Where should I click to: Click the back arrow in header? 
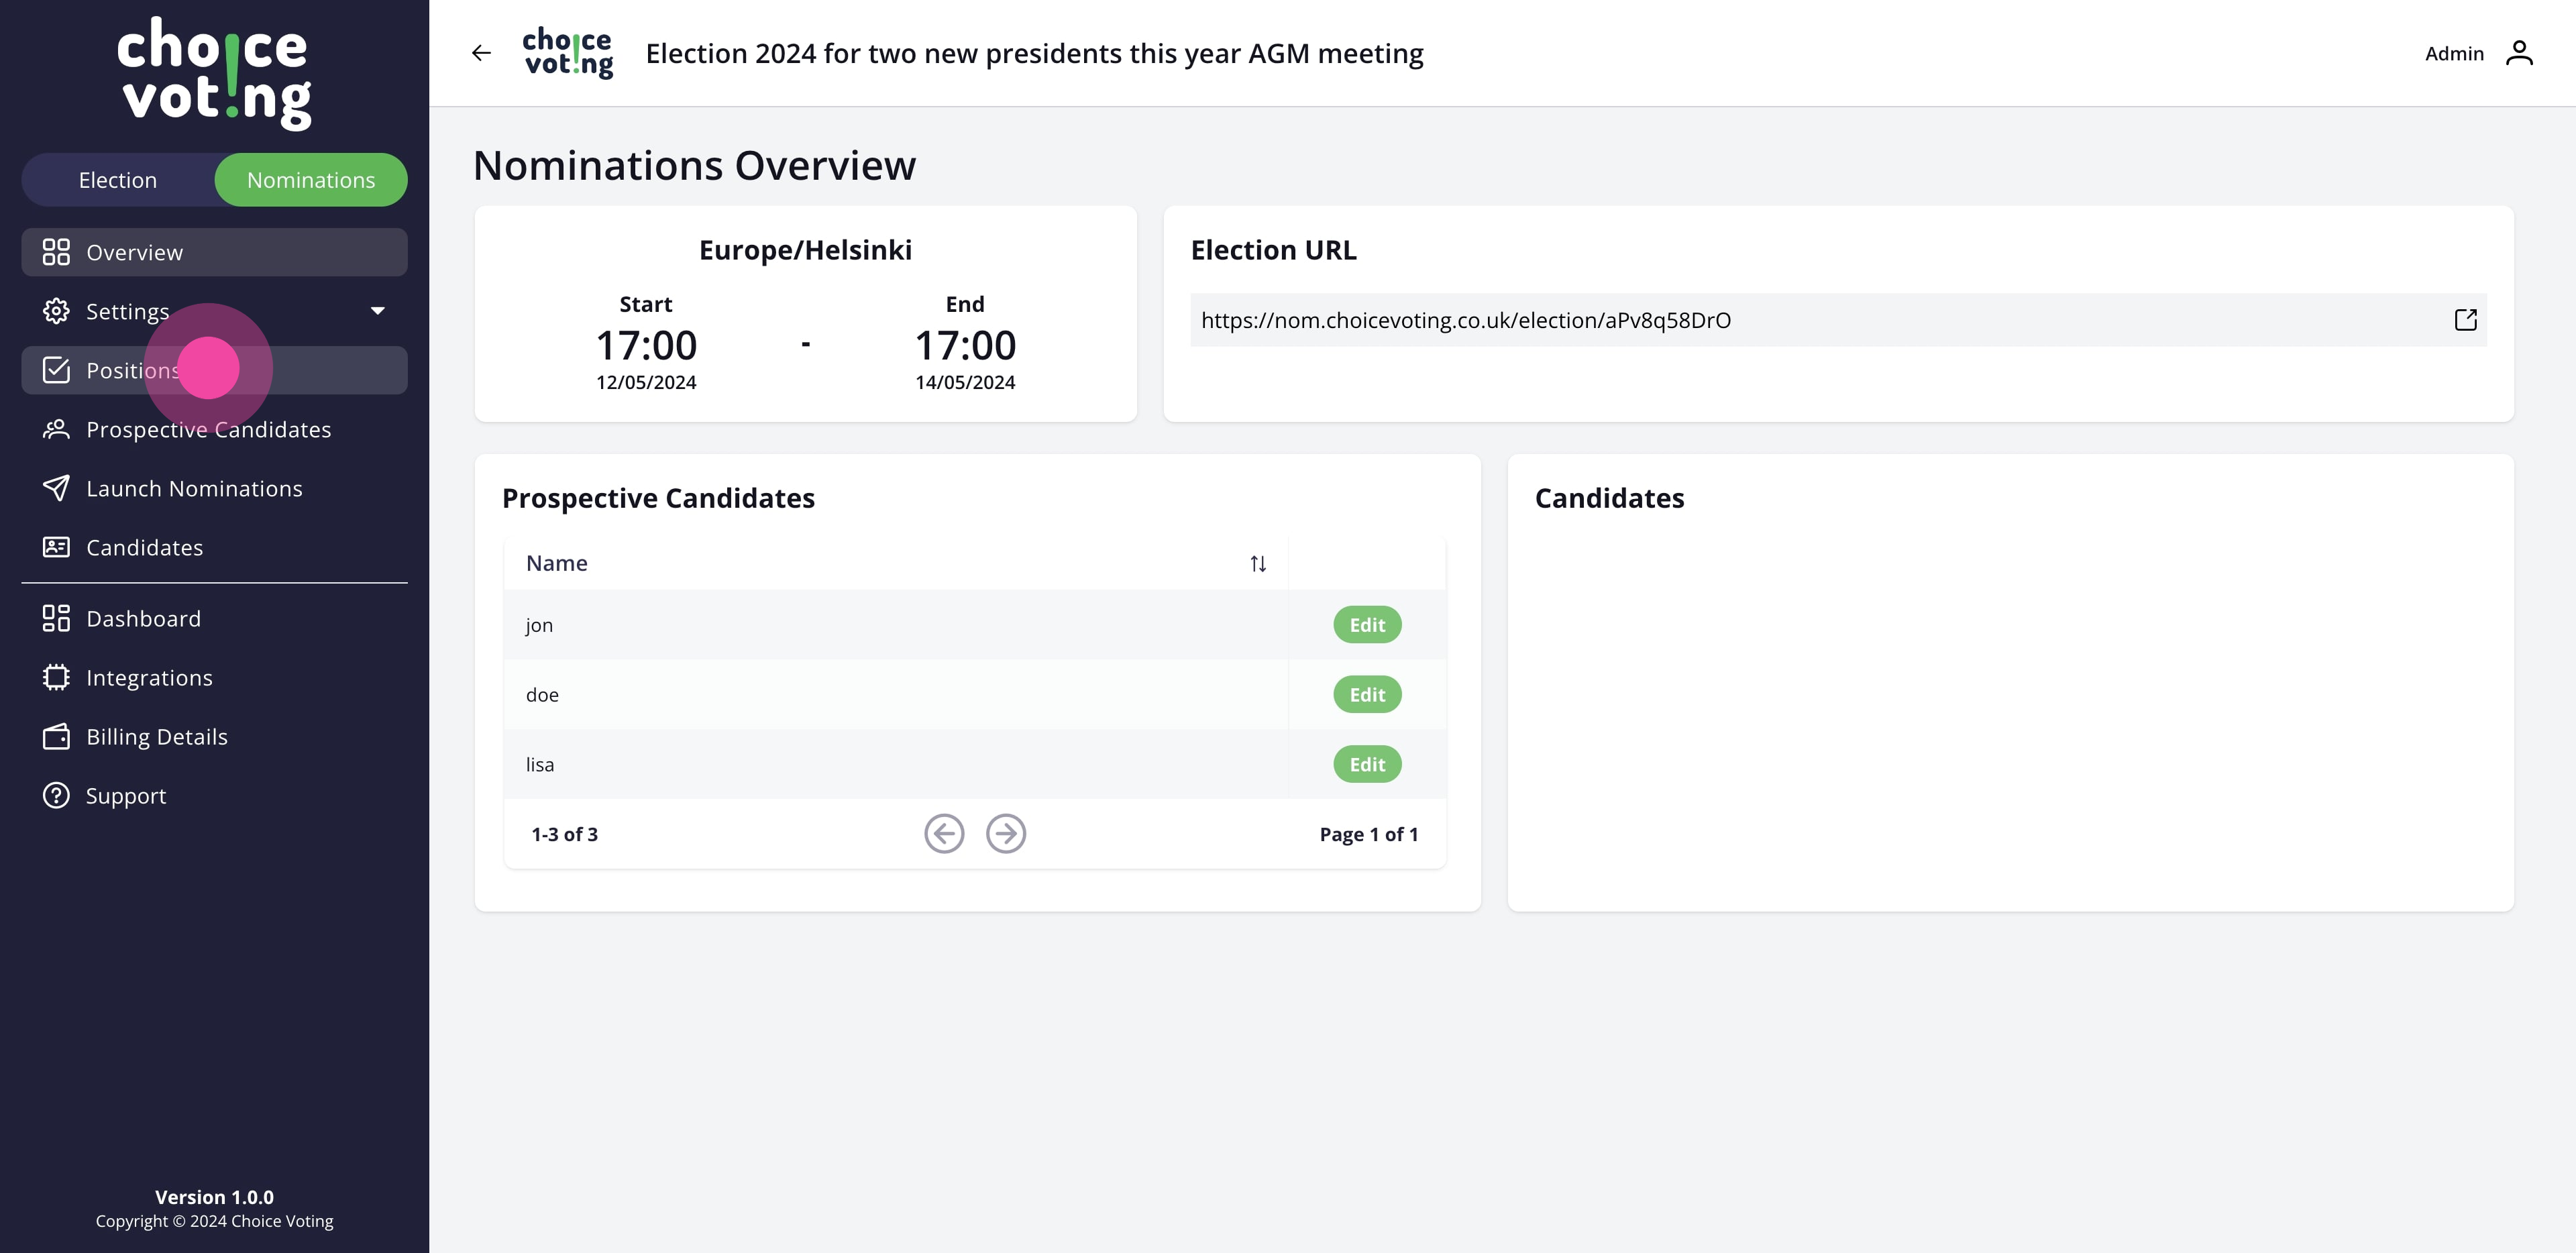[x=481, y=53]
